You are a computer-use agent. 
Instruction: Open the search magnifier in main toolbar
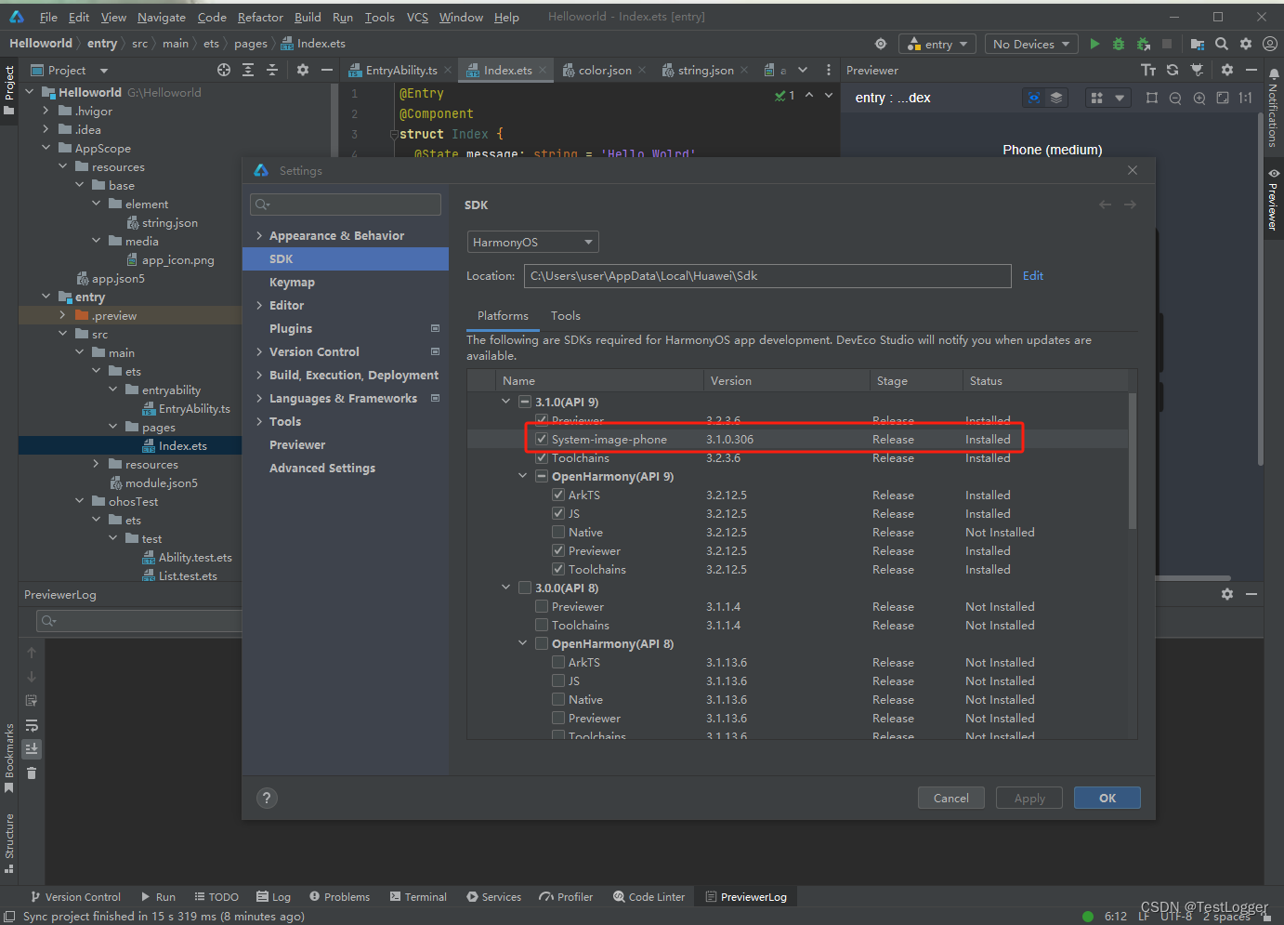[x=1222, y=44]
